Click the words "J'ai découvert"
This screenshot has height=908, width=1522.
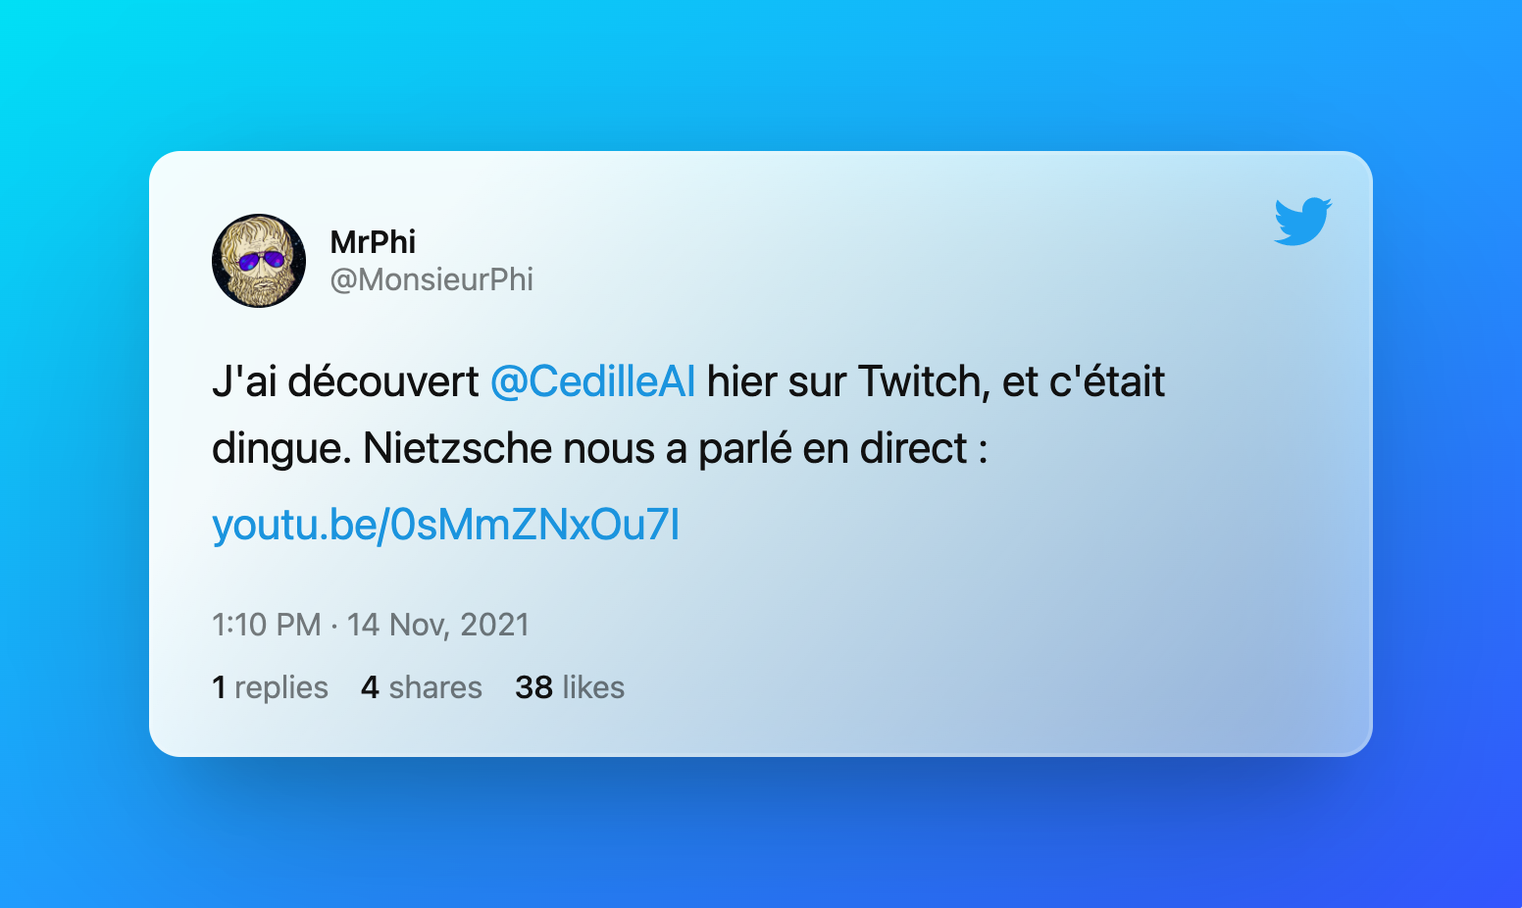[x=345, y=381]
